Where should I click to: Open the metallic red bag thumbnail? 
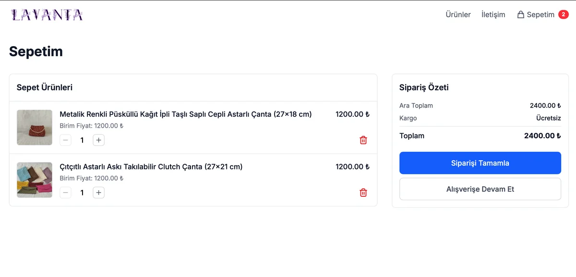coord(35,128)
